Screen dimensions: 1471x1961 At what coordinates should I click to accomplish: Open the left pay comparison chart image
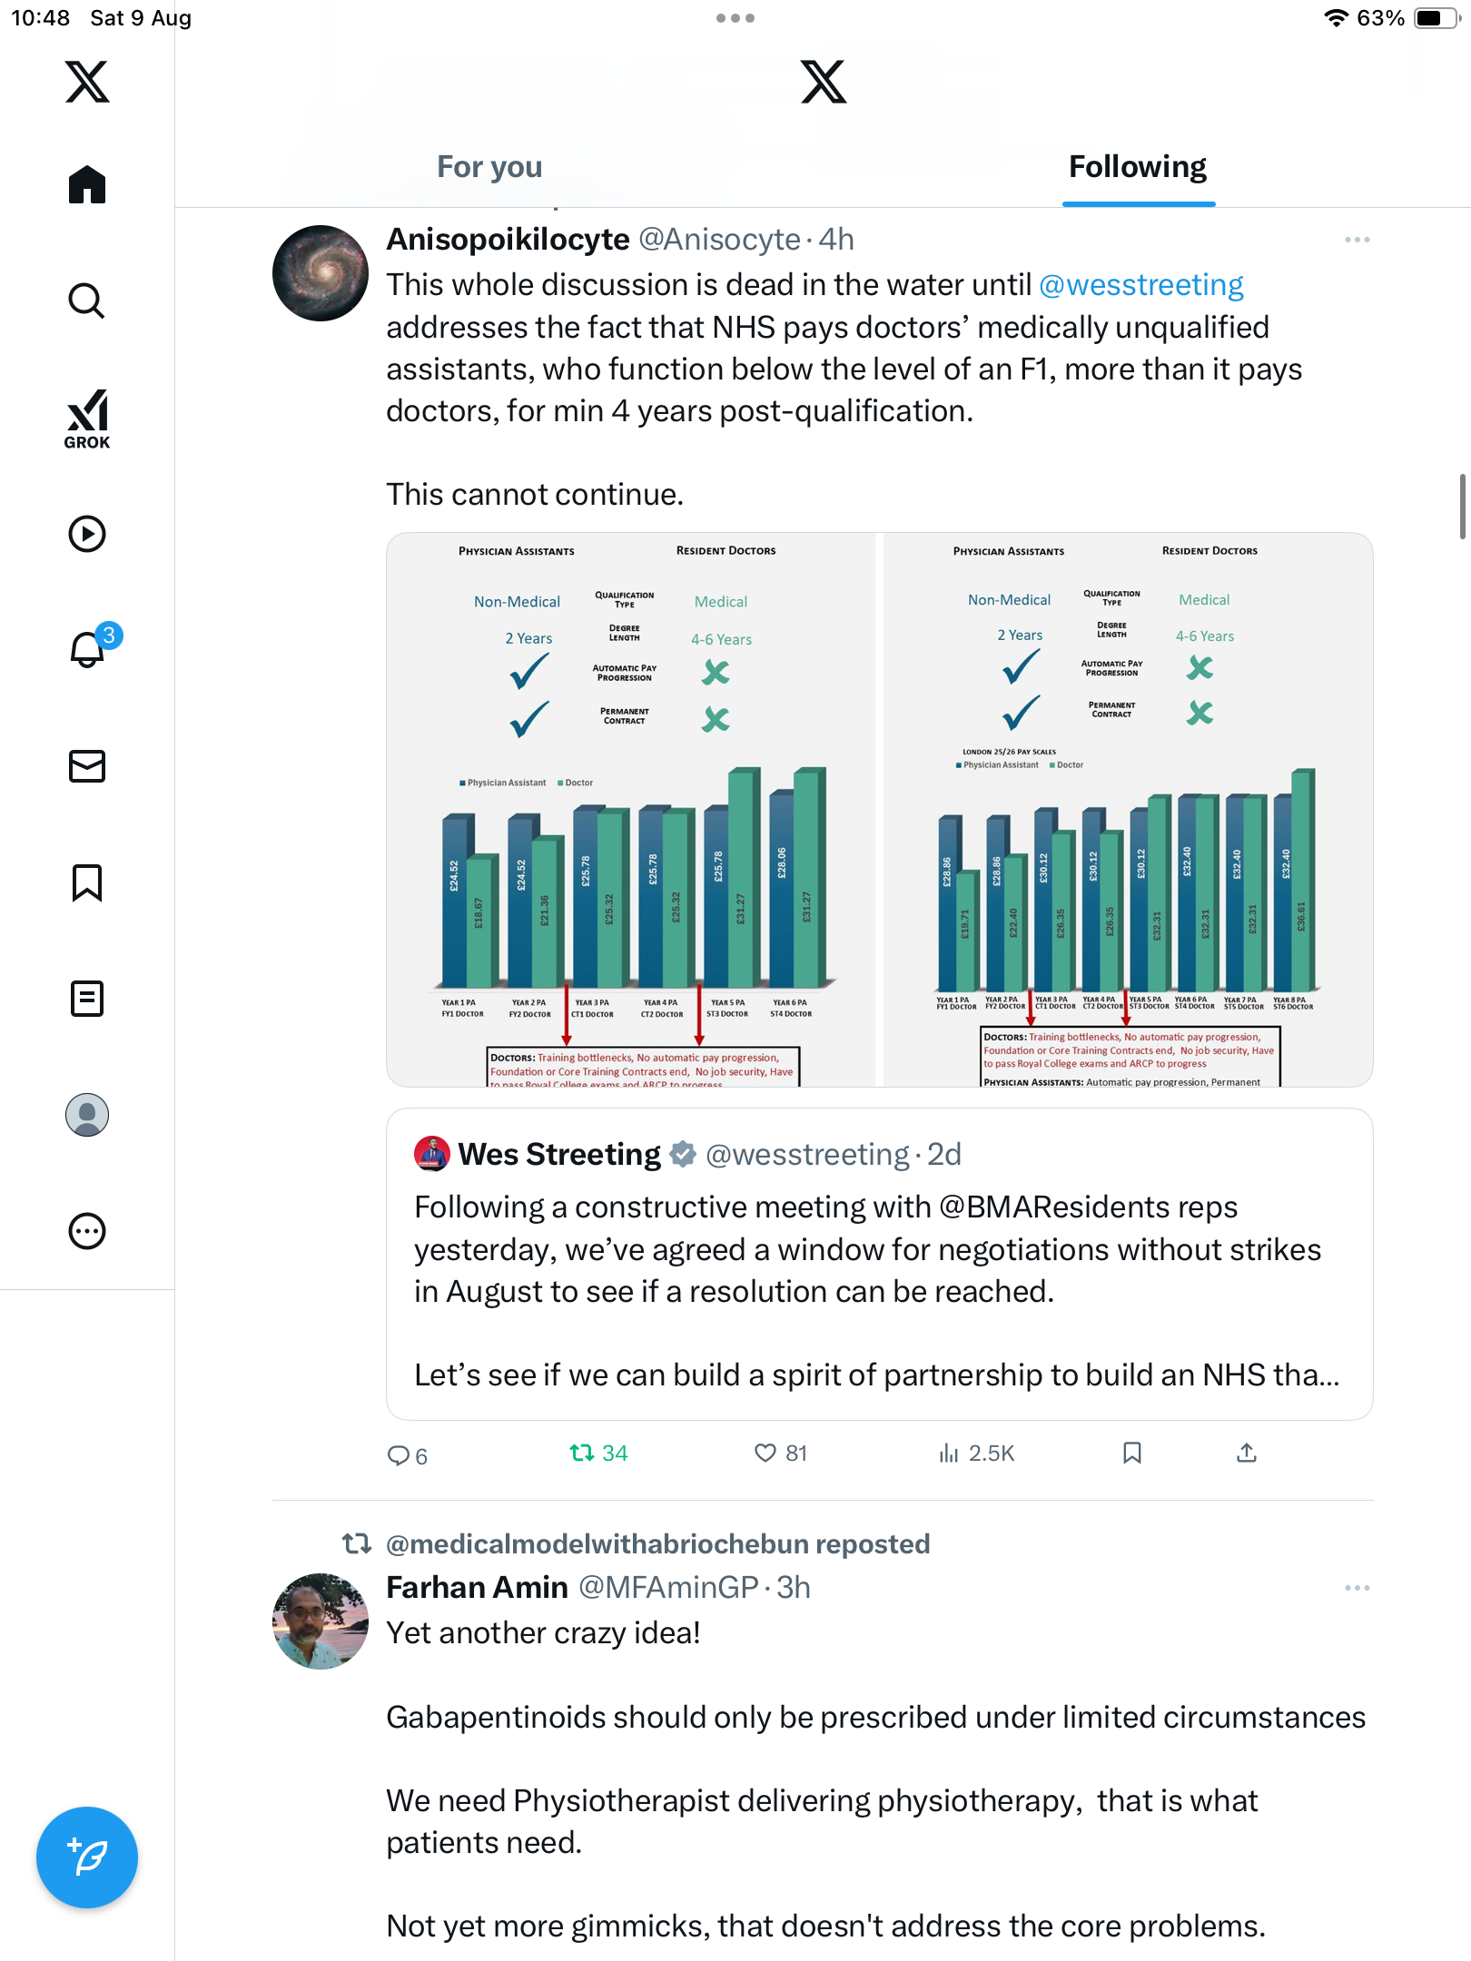(x=632, y=810)
